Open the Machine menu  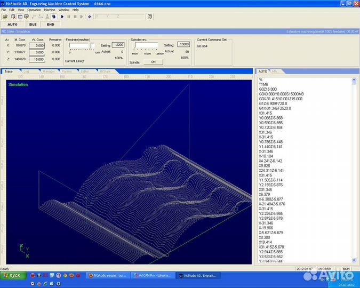50,10
